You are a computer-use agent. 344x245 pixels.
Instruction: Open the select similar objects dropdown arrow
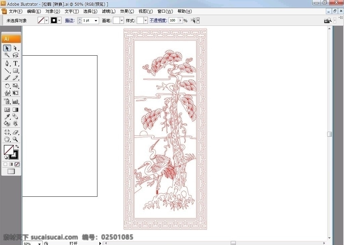pos(198,20)
